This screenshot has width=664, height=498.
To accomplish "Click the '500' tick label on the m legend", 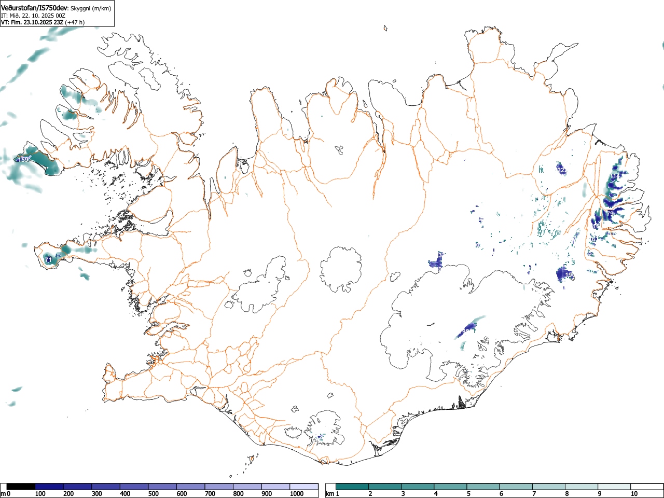I will click(x=153, y=494).
